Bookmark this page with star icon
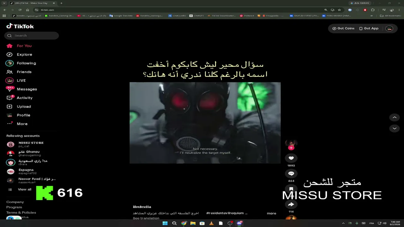 tap(339, 10)
